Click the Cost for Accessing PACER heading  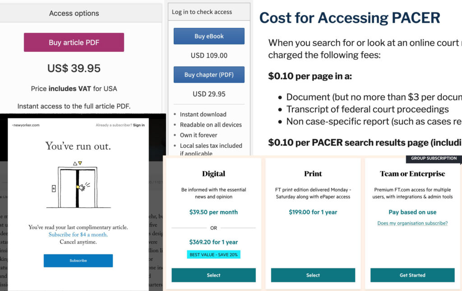[350, 18]
